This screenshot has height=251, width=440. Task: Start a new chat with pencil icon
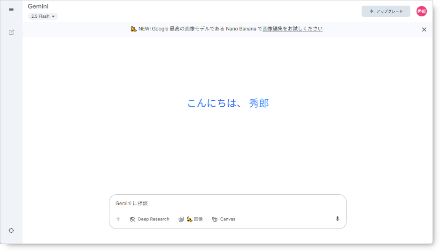coord(11,32)
